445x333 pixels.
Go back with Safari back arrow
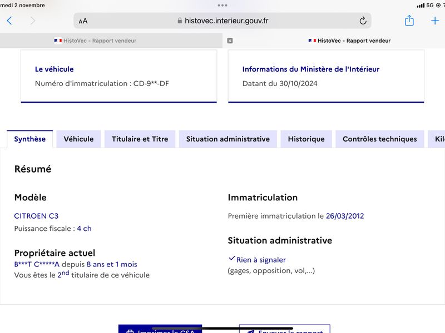tap(9, 21)
